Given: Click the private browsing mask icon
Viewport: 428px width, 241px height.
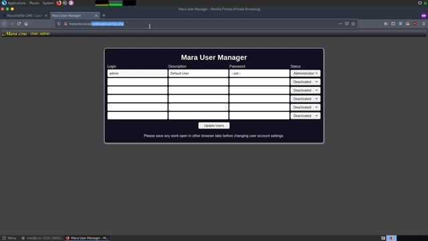Looking at the screenshot, I should [423, 15].
